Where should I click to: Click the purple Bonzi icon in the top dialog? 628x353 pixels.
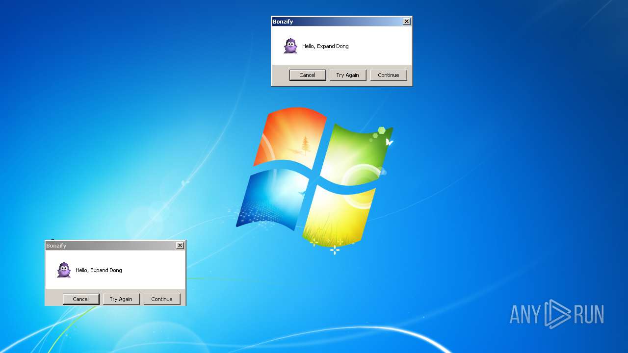[x=290, y=46]
